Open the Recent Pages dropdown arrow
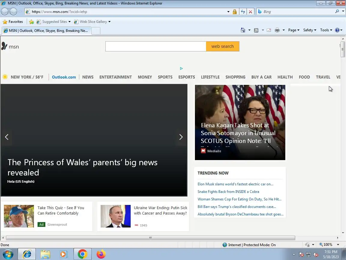The width and height of the screenshot is (346, 260). click(20, 12)
